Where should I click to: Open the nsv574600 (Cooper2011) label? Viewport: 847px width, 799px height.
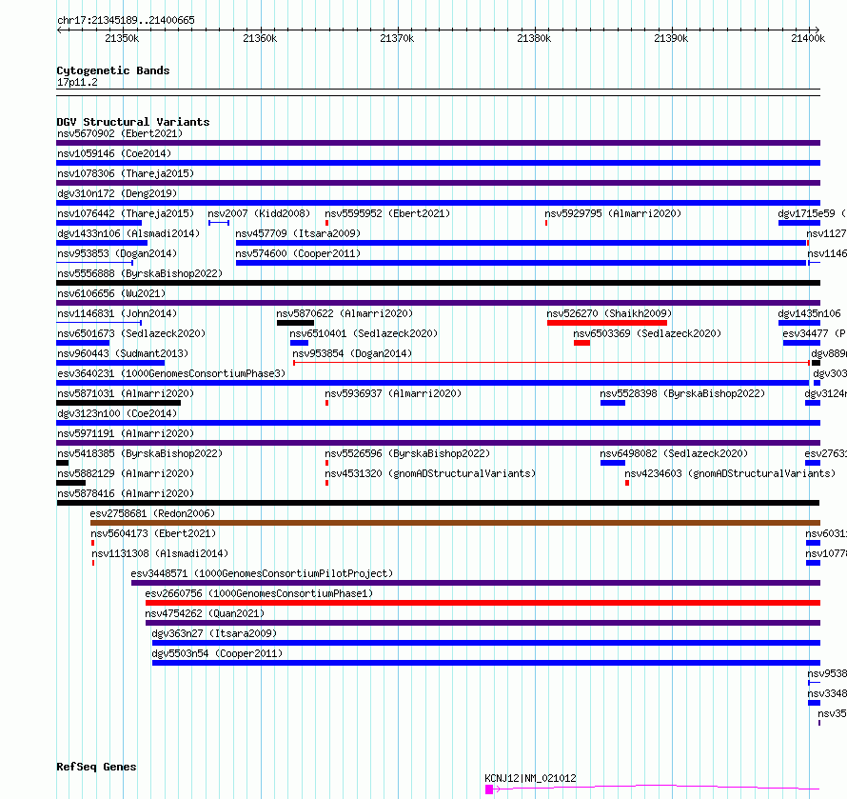298,253
